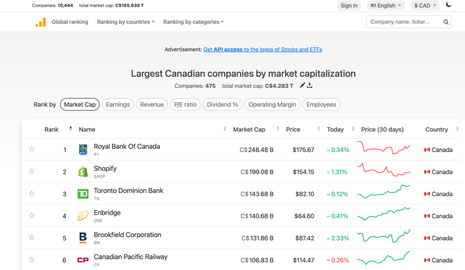Open the Global ranking page
This screenshot has width=465, height=270.
70,22
